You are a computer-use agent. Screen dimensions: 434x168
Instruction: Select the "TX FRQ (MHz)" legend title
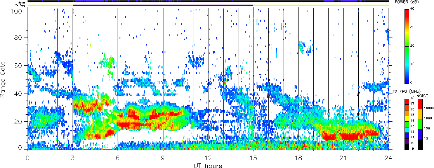[x=406, y=92]
